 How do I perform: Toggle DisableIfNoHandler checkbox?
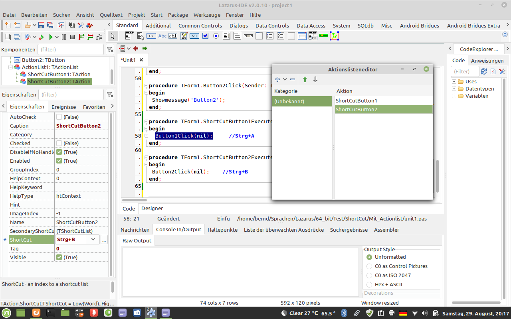coord(59,152)
